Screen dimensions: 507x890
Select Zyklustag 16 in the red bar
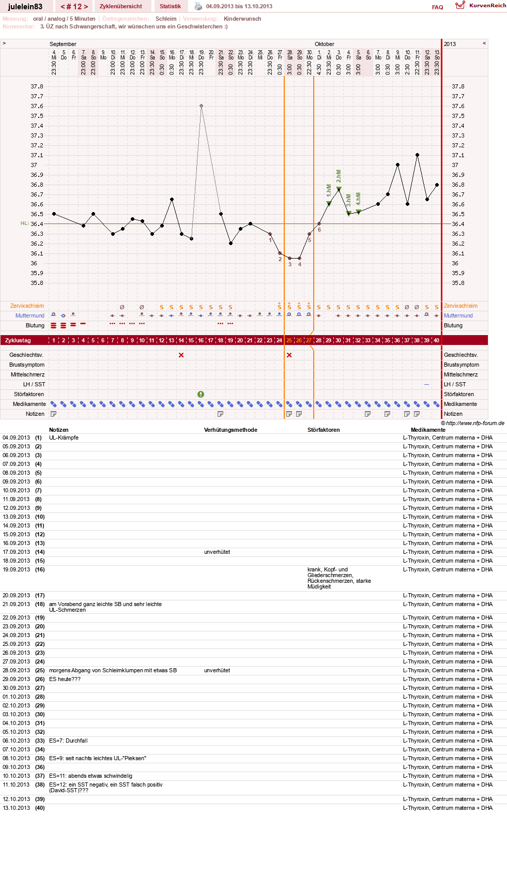click(x=201, y=340)
